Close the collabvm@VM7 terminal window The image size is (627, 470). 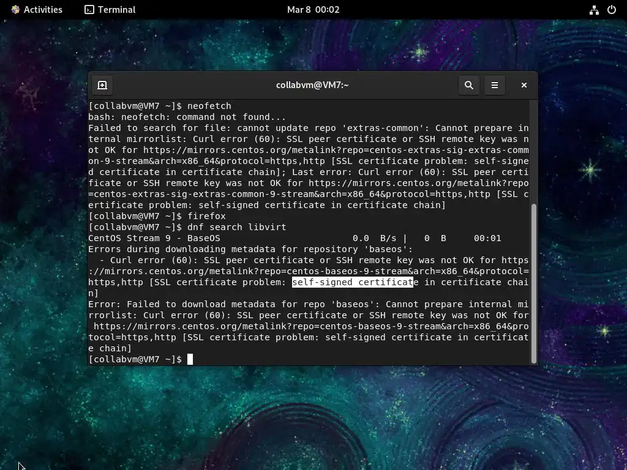524,85
